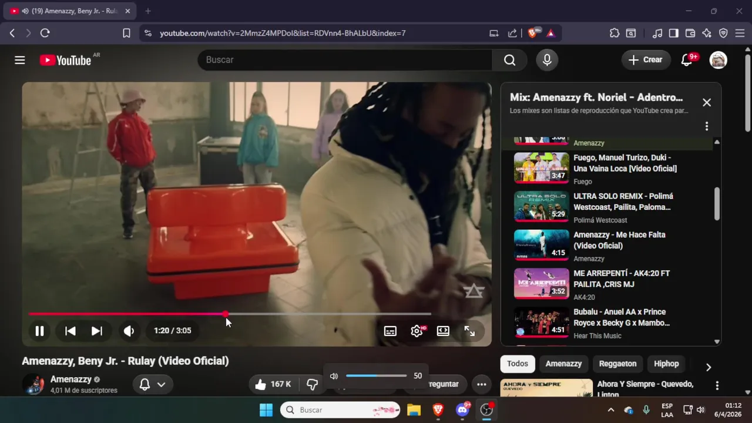This screenshot has width=752, height=423.
Task: Click the browser address bar URL
Action: tap(283, 33)
